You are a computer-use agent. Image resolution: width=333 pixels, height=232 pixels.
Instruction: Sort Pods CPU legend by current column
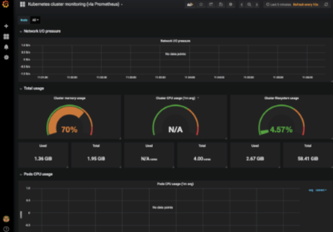pos(320,190)
